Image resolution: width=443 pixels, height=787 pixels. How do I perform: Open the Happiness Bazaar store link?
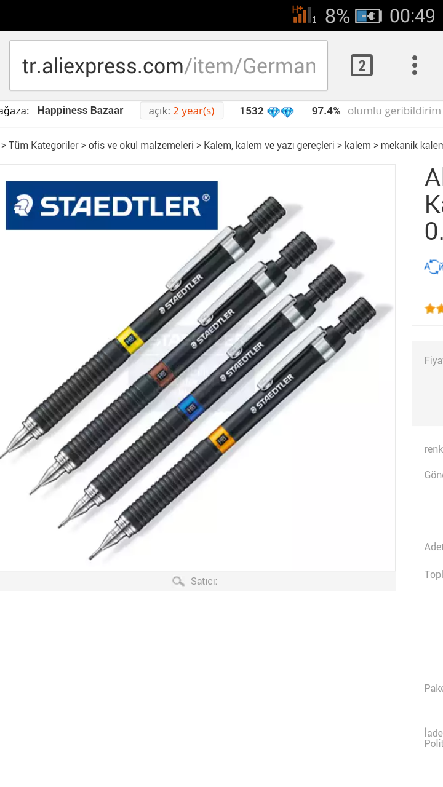pyautogui.click(x=81, y=111)
